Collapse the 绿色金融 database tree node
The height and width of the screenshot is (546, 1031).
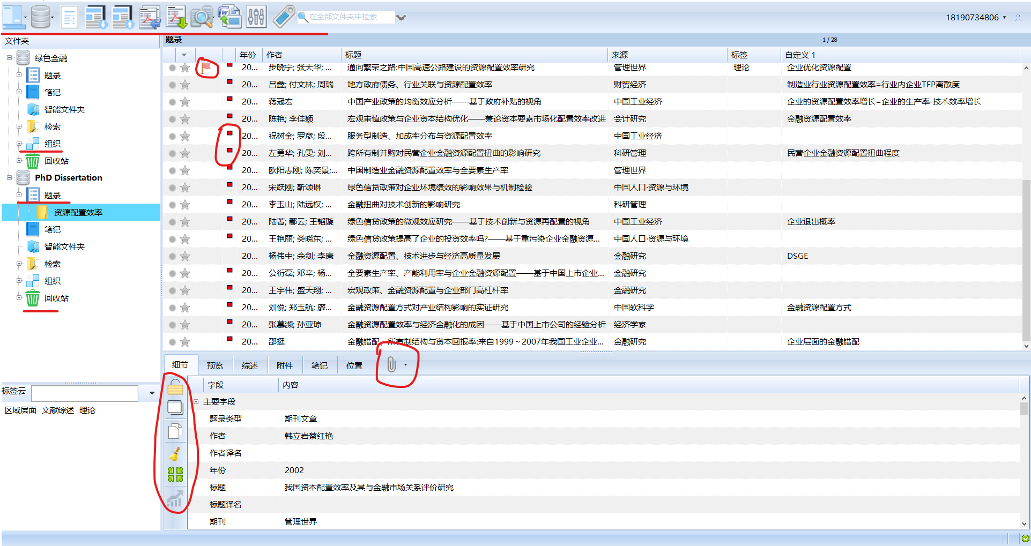click(x=9, y=58)
